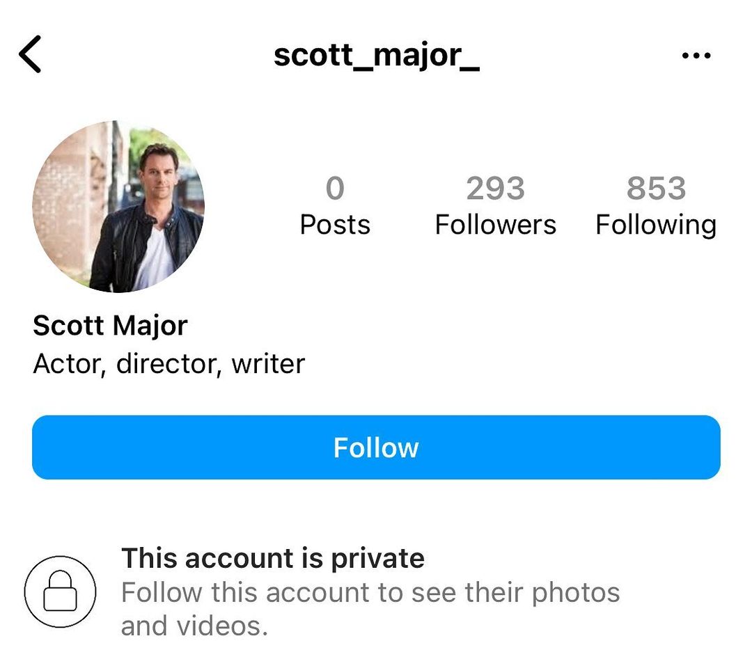Screen dimensions: 752x650
Task: Tap the 0 posts count number
Action: 335,189
